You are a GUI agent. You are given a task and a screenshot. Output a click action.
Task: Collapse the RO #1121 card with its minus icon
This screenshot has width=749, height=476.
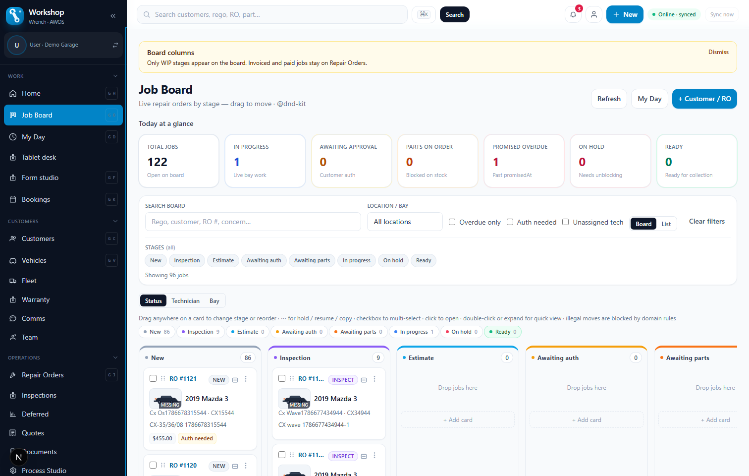tap(235, 380)
